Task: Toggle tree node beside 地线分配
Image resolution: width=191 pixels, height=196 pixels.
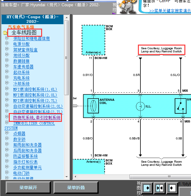Action: (7, 54)
